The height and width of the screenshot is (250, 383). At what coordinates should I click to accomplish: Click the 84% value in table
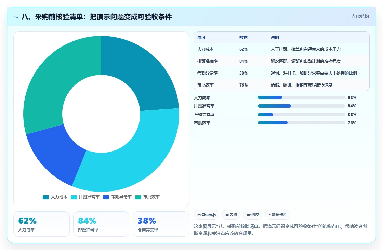click(x=243, y=61)
